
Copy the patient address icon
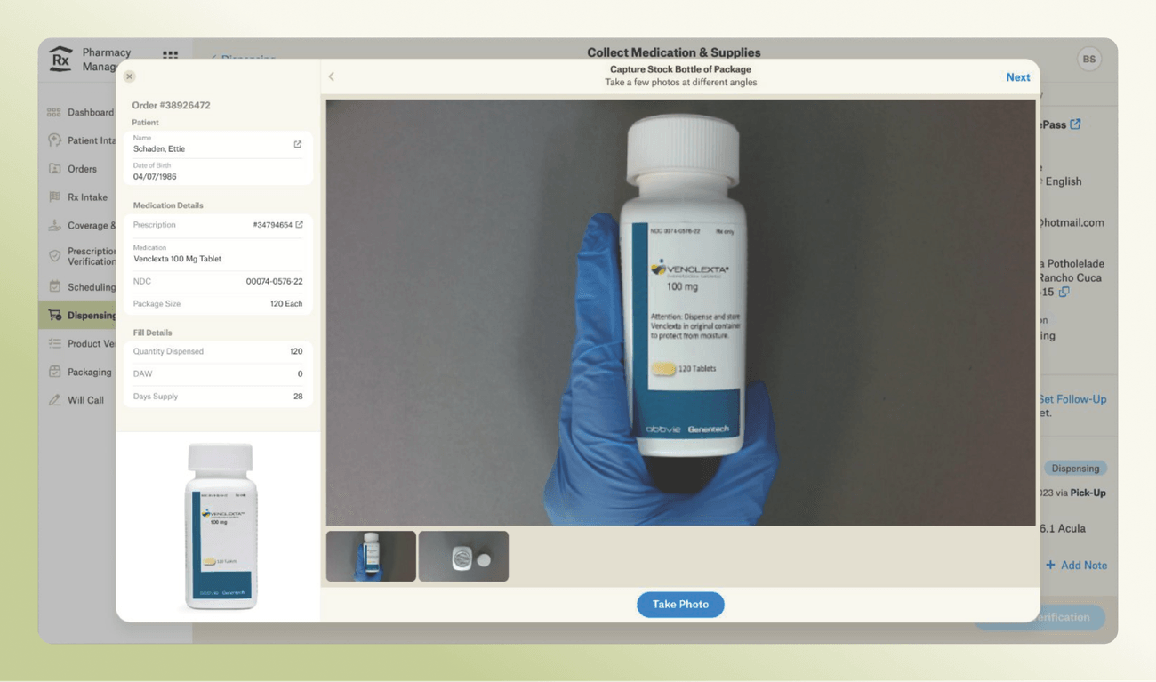point(1064,292)
